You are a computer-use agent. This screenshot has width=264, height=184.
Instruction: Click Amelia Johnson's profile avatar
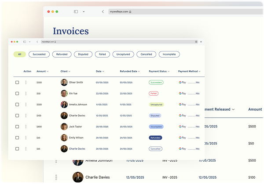coord(64,105)
